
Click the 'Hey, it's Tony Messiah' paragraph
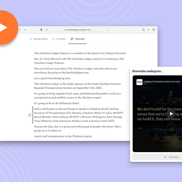click(x=79, y=61)
